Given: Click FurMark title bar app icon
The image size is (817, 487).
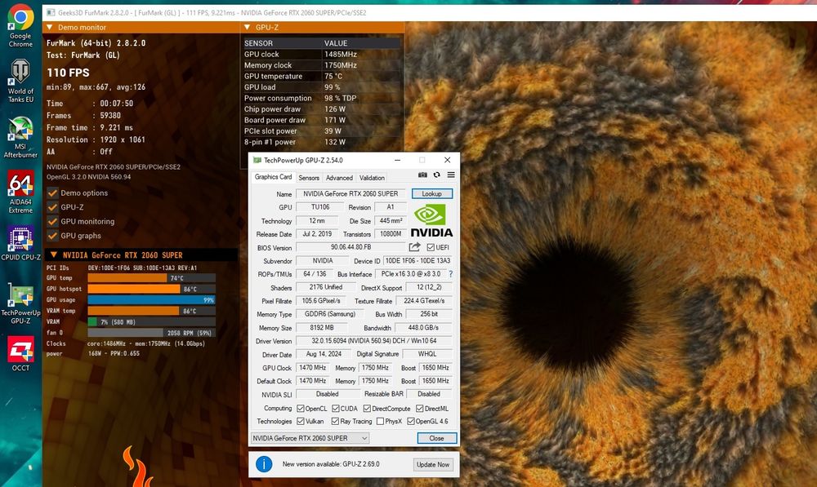Looking at the screenshot, I should (51, 12).
